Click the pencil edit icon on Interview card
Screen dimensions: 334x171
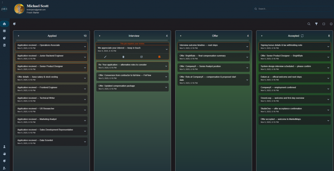[105, 57]
